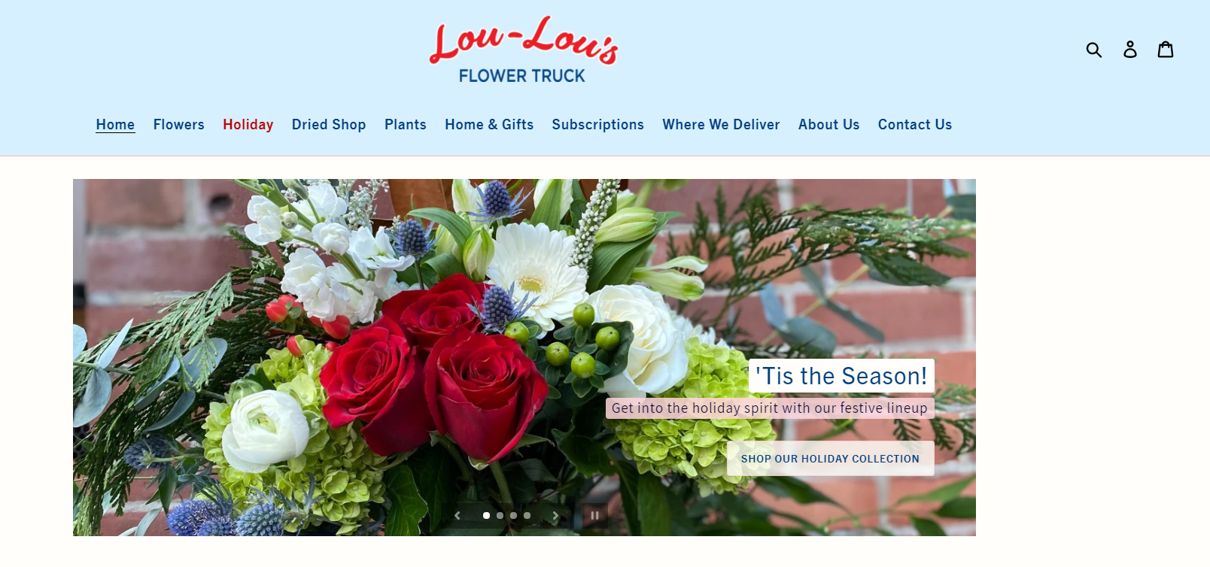Click Shop Our Holiday Collection button
Screen dimensions: 1210x567
pos(830,459)
